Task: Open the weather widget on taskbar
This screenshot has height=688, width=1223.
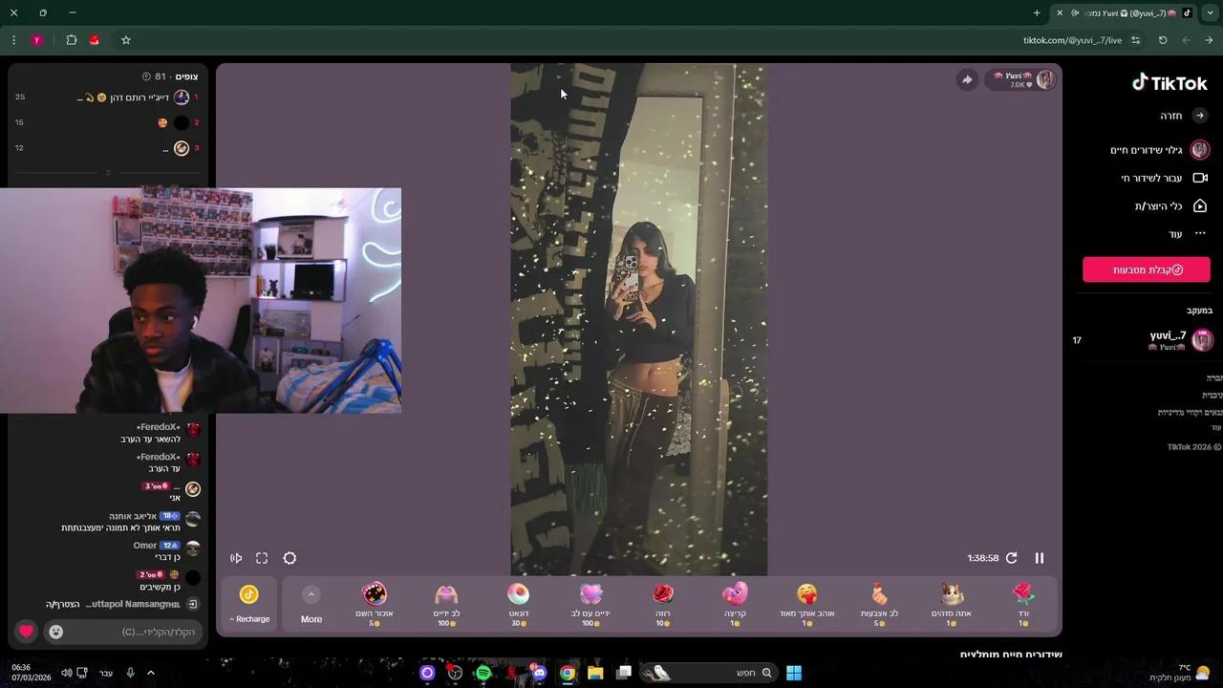Action: coord(1181,673)
